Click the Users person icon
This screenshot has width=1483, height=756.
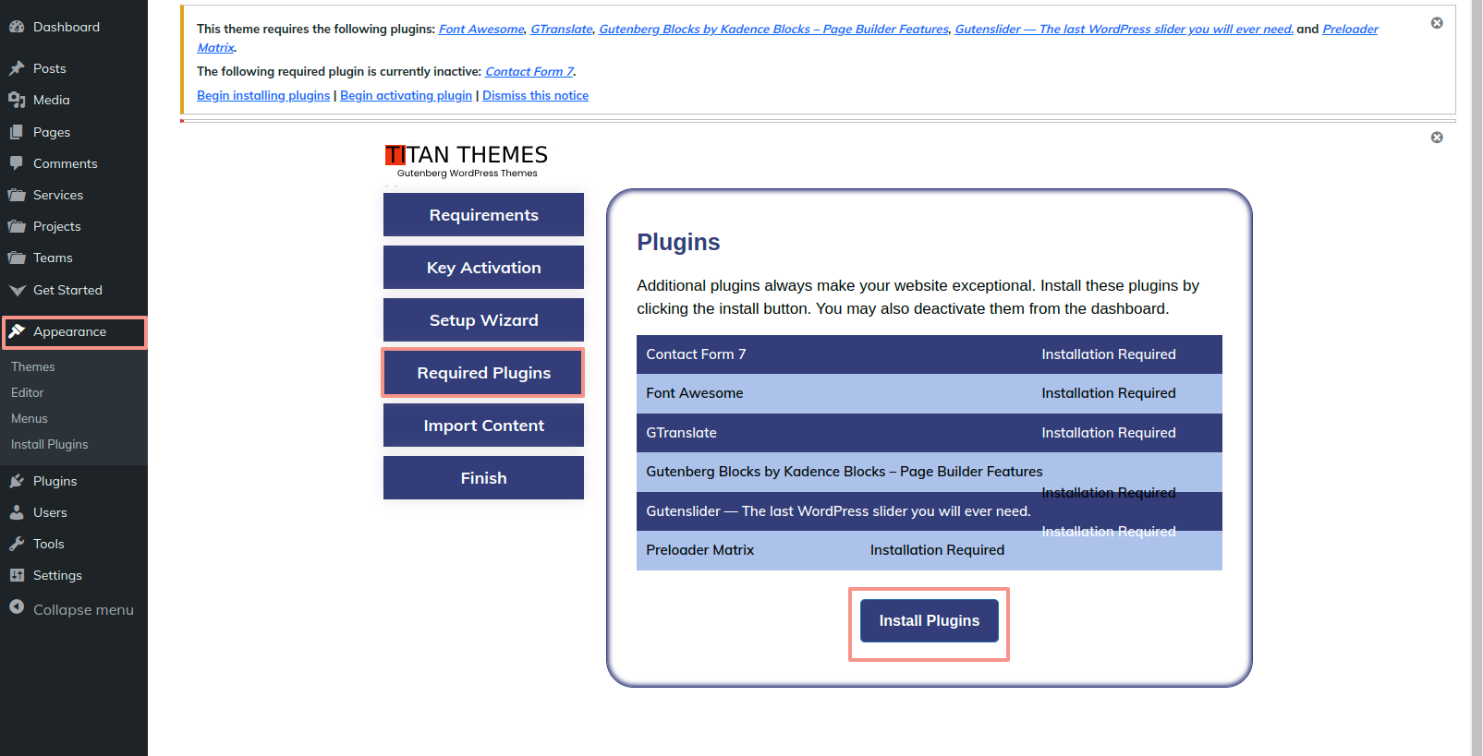[x=17, y=512]
